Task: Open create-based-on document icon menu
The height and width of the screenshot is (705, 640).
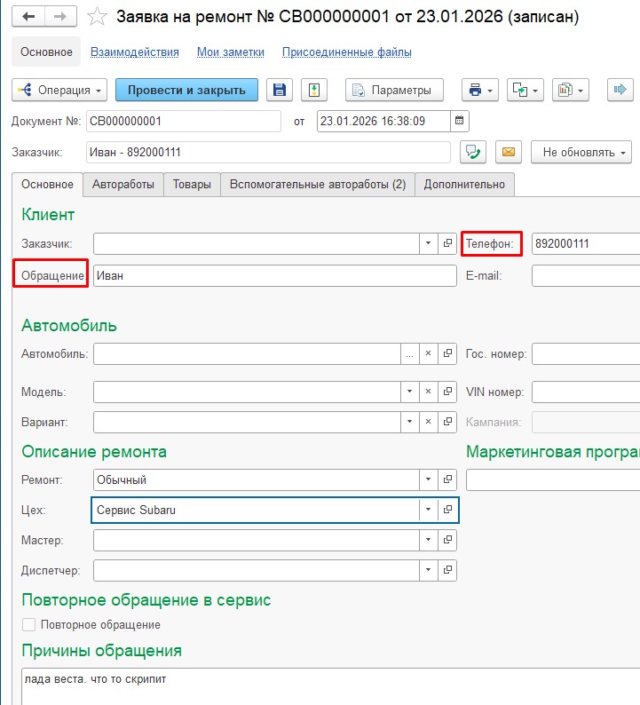Action: (x=525, y=90)
